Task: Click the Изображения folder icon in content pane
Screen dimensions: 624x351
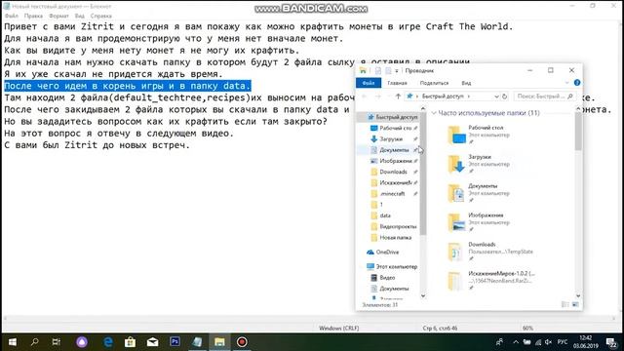Action: coord(456,222)
